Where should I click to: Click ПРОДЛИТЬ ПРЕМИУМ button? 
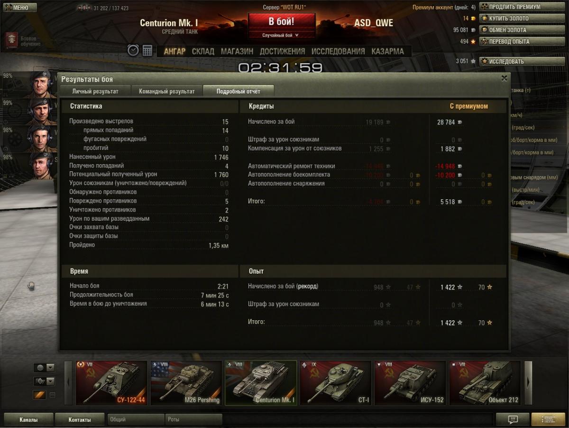[x=515, y=7]
